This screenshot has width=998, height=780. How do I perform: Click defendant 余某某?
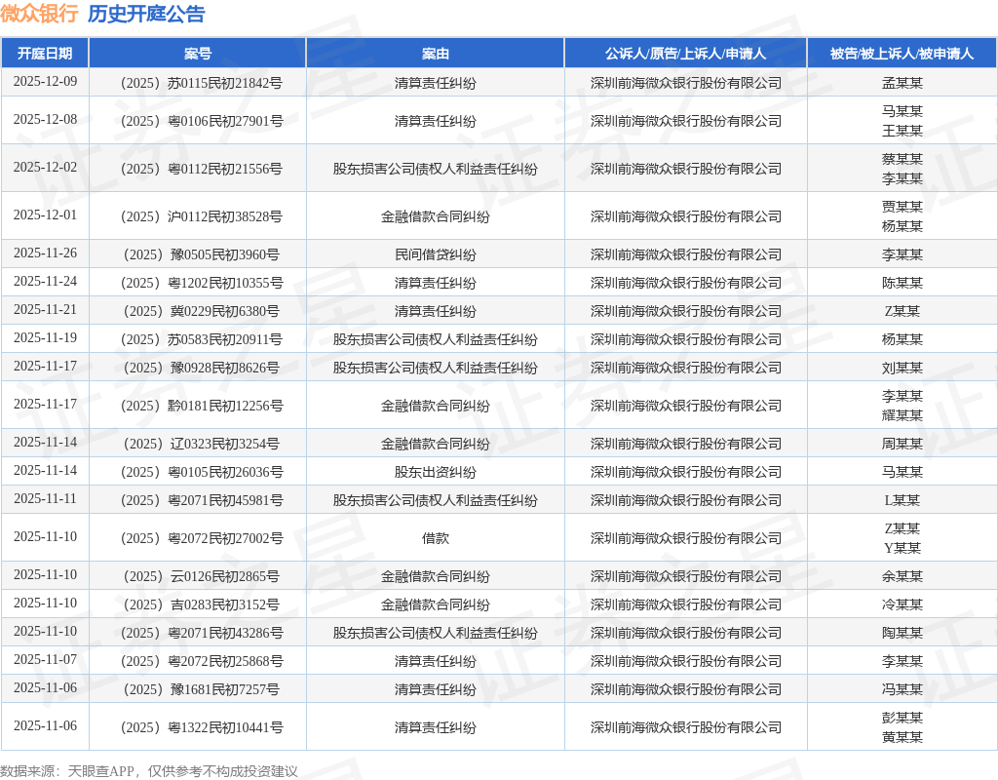(x=902, y=576)
